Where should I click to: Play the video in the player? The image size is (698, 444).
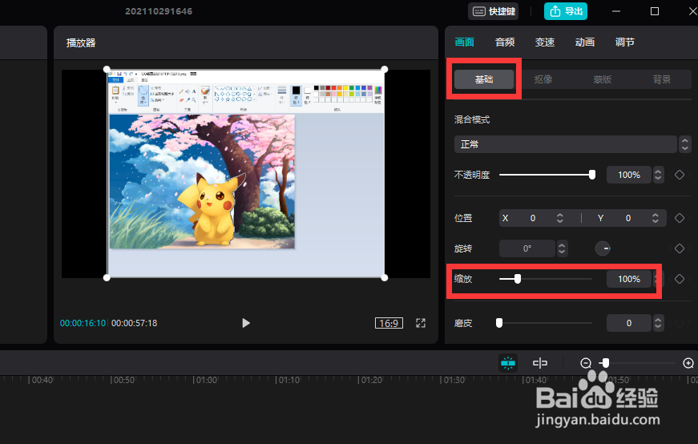tap(246, 323)
